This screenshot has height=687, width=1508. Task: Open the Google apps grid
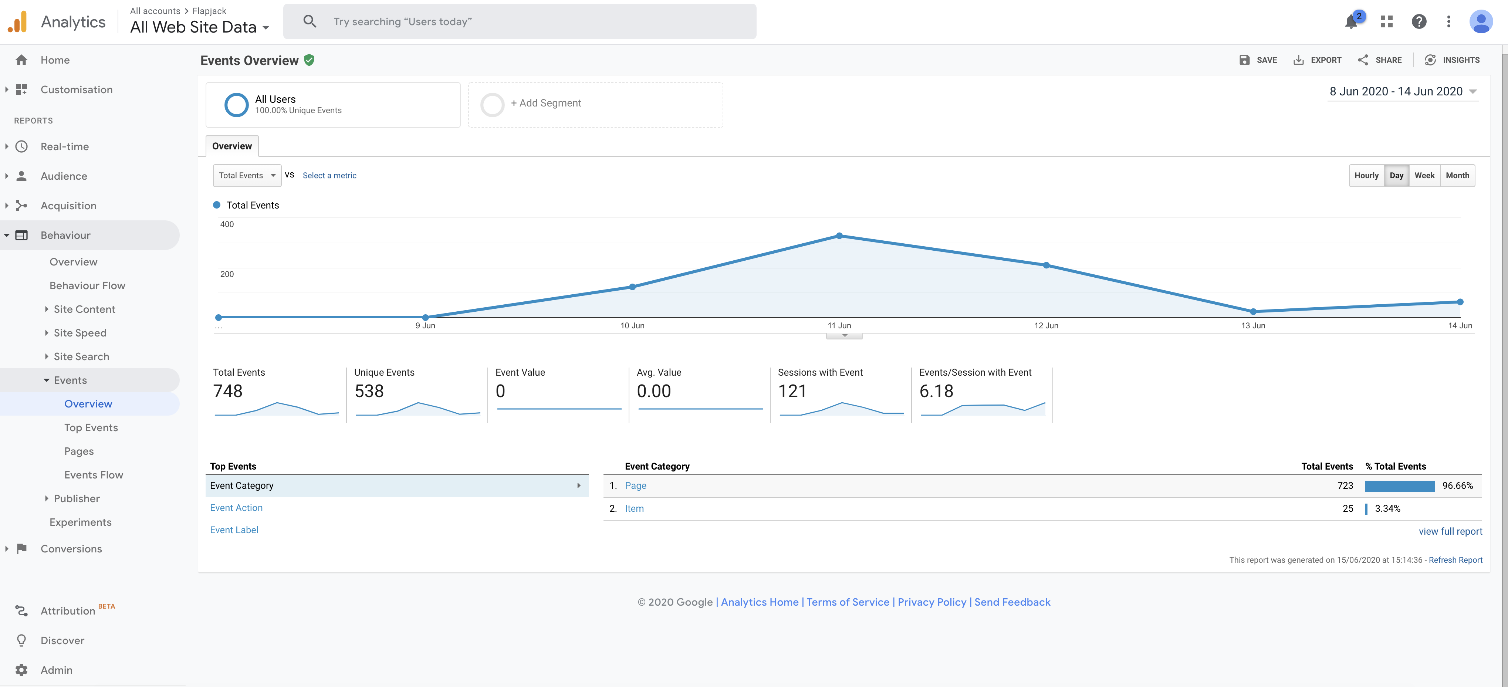click(x=1387, y=22)
